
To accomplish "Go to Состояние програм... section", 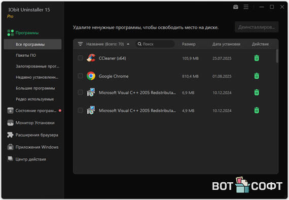I will (36, 111).
